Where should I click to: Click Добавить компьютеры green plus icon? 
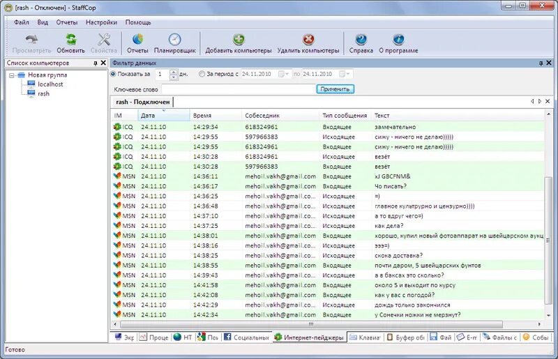coord(239,39)
